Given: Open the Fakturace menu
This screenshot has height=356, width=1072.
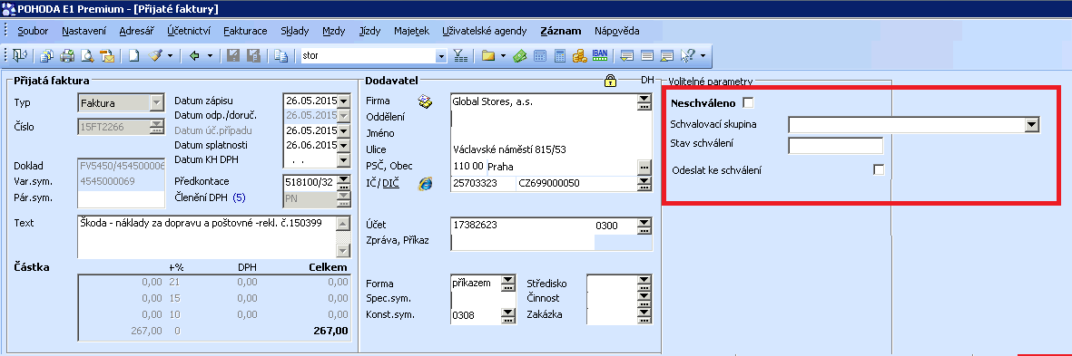Looking at the screenshot, I should 245,31.
